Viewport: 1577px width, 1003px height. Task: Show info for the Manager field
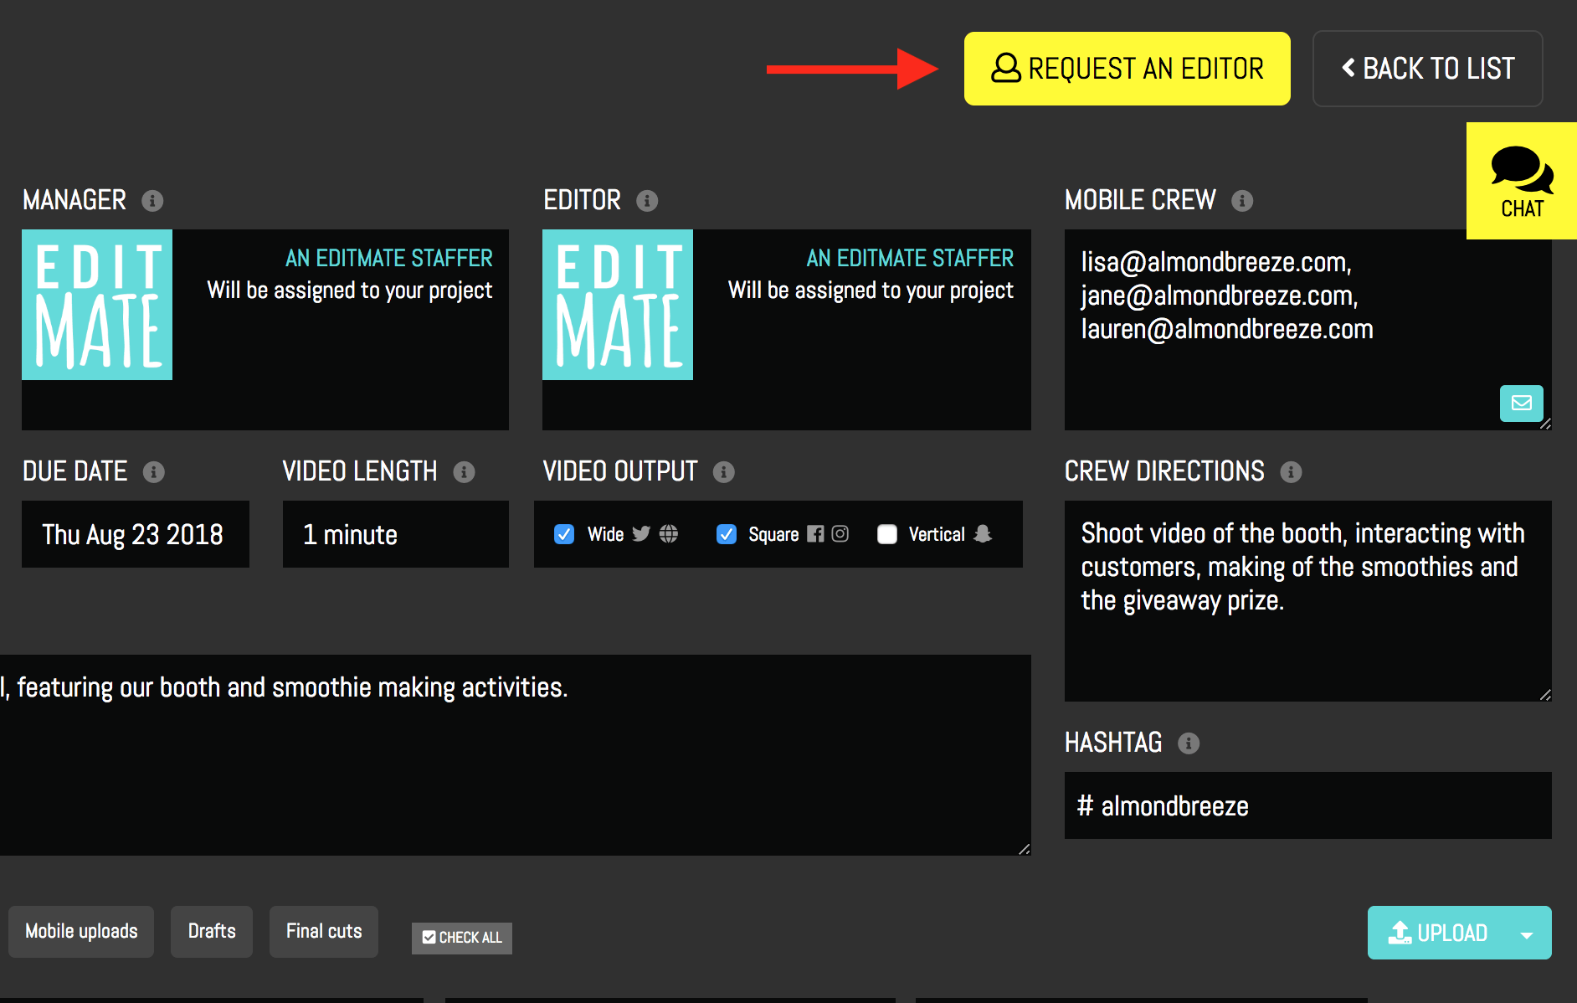[x=152, y=201]
